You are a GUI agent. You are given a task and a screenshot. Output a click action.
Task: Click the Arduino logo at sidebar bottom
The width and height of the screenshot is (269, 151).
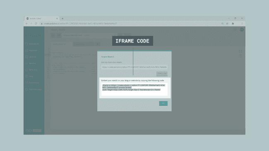29,131
